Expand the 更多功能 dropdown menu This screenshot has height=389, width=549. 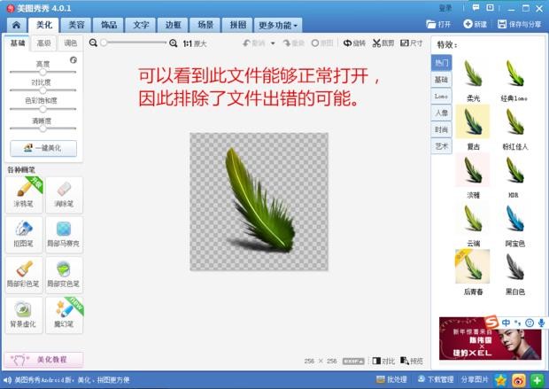(279, 26)
